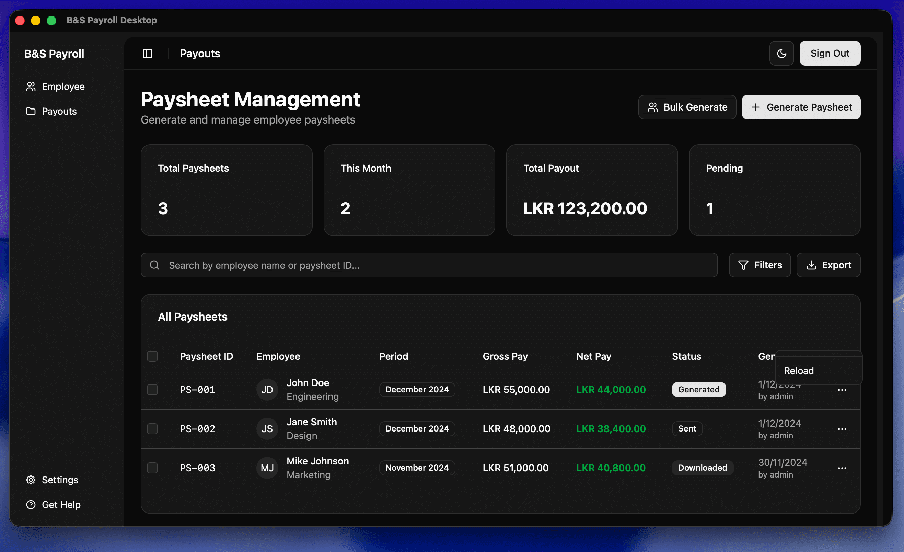Open actions menu for PS-003 row
The image size is (904, 552).
pos(842,468)
